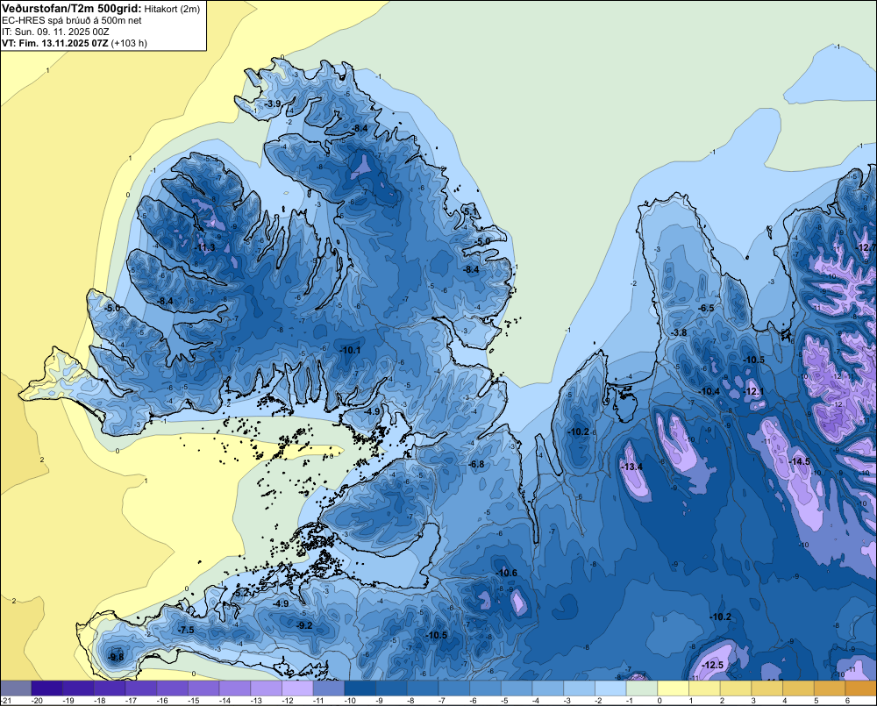
Task: Click the '(+103 h)' forecast offset
Action: pos(129,43)
